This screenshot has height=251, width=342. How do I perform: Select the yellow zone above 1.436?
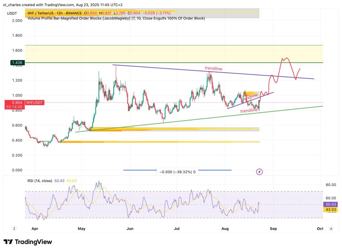[174, 53]
